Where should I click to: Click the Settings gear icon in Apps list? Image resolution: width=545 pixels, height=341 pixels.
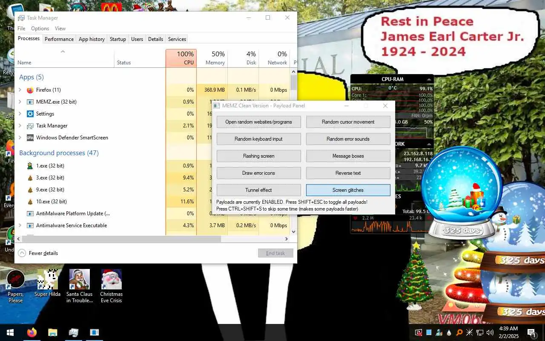pos(30,114)
